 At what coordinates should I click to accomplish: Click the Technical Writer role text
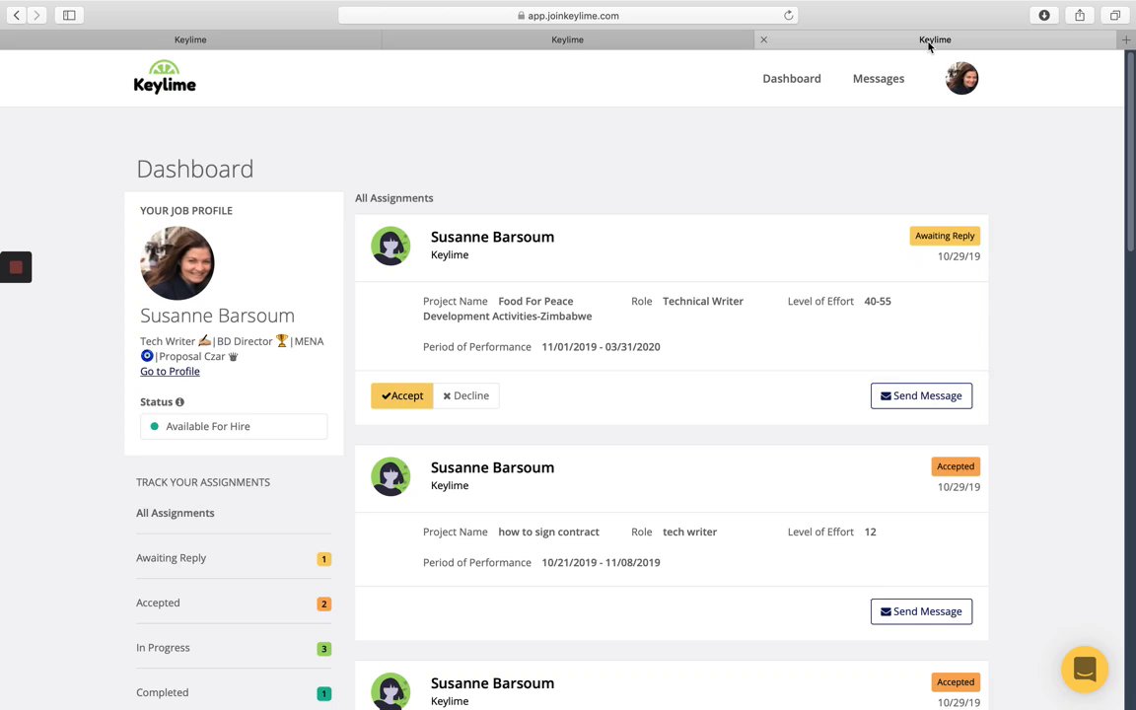point(703,302)
